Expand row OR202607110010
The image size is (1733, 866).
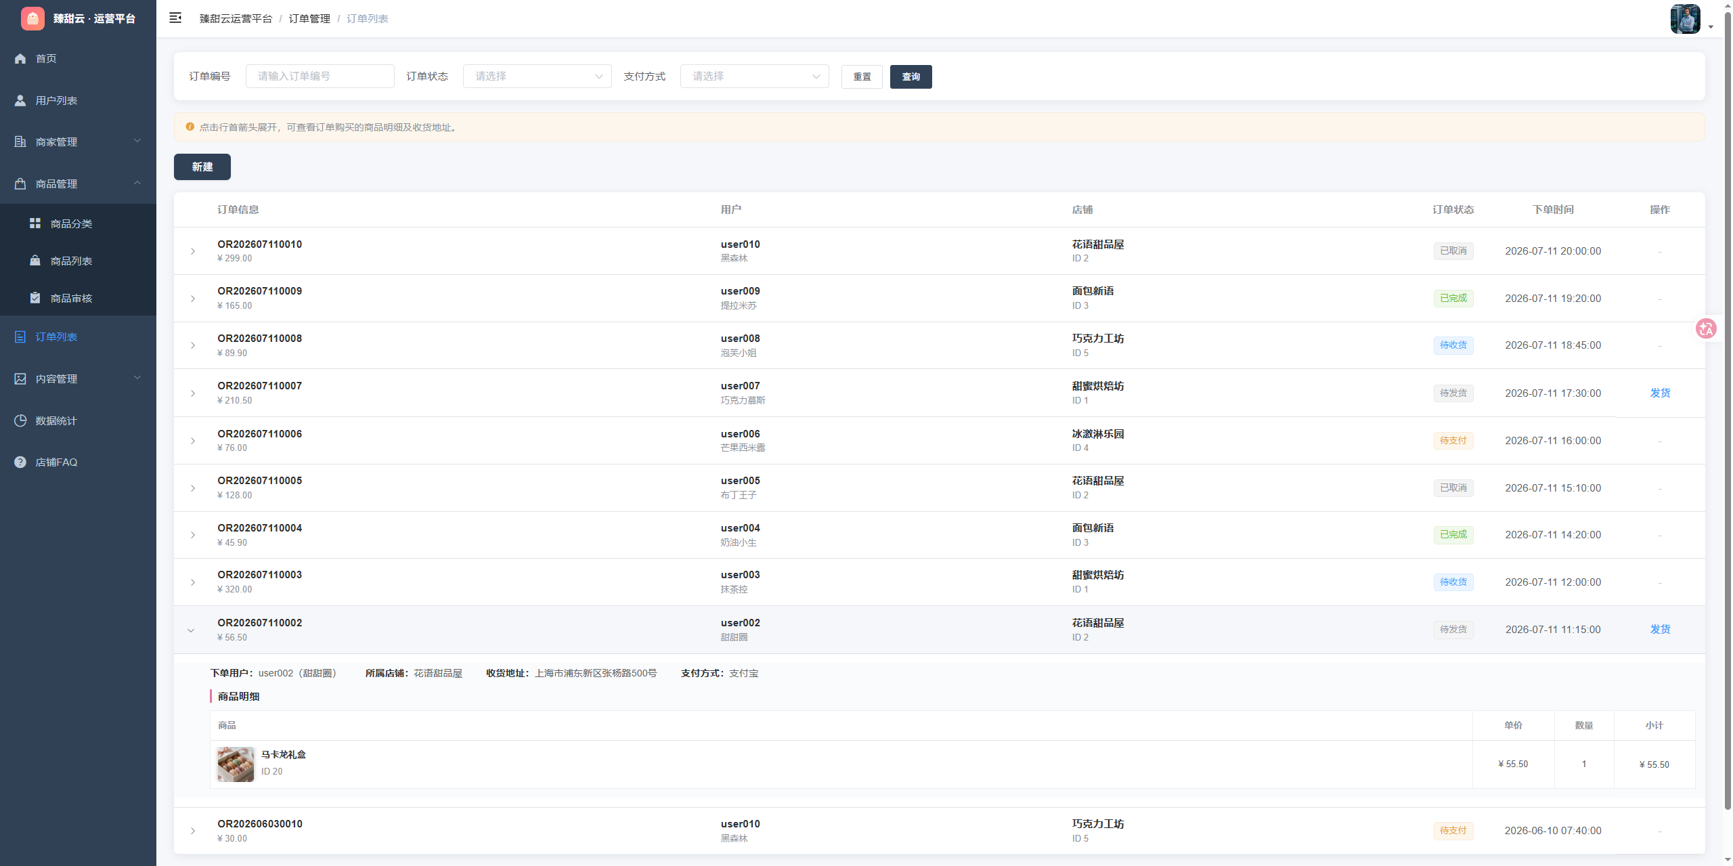click(x=193, y=251)
